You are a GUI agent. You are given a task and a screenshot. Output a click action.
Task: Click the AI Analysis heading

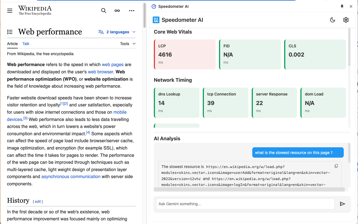(x=167, y=139)
